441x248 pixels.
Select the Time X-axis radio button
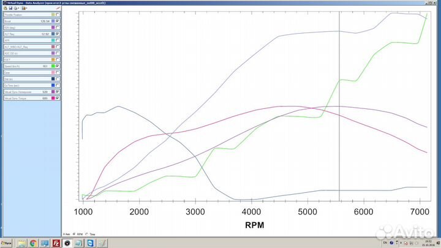[87, 234]
